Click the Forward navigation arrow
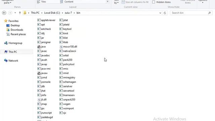This screenshot has height=121, width=215. [10, 13]
